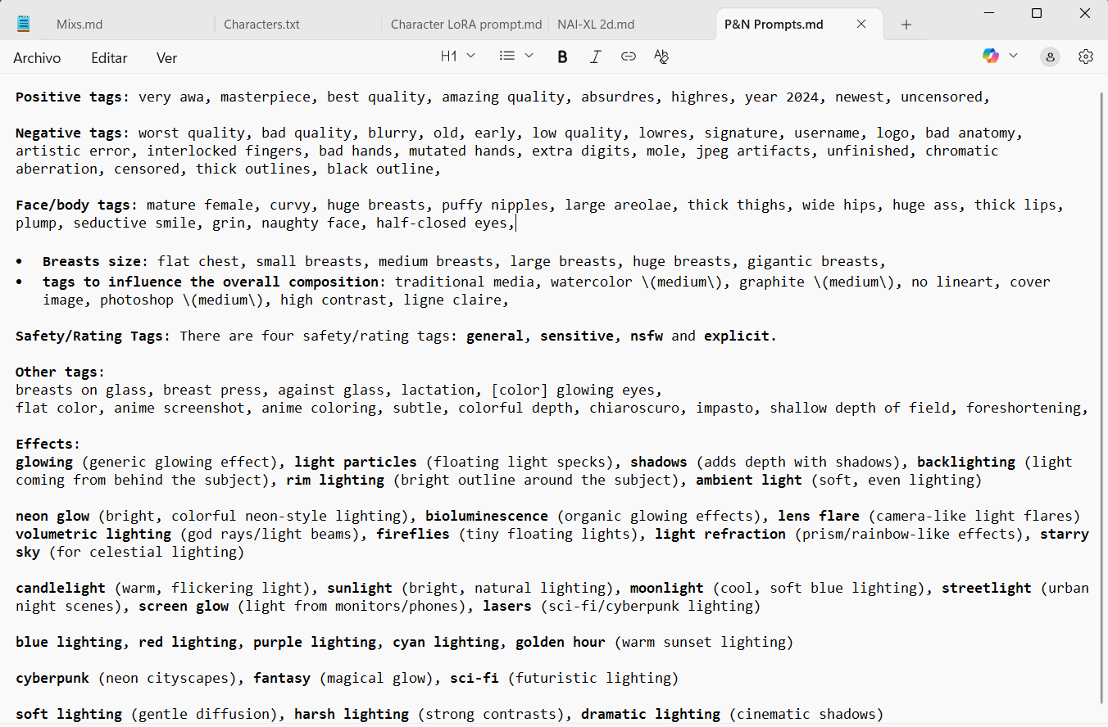Screen dimensions: 1108x727
Task: Click the 'chiaroscuro' tag text
Action: coord(634,408)
